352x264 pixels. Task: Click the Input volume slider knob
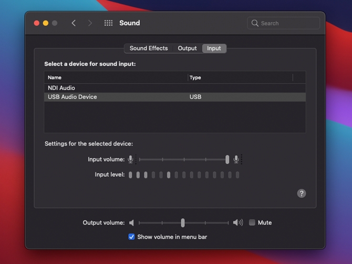pyautogui.click(x=227, y=159)
